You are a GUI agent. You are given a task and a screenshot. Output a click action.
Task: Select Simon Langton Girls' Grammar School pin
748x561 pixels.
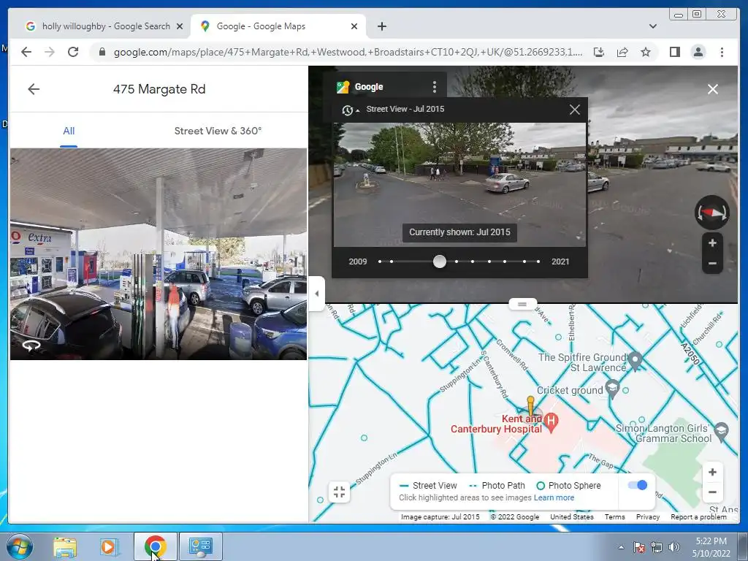(x=722, y=431)
